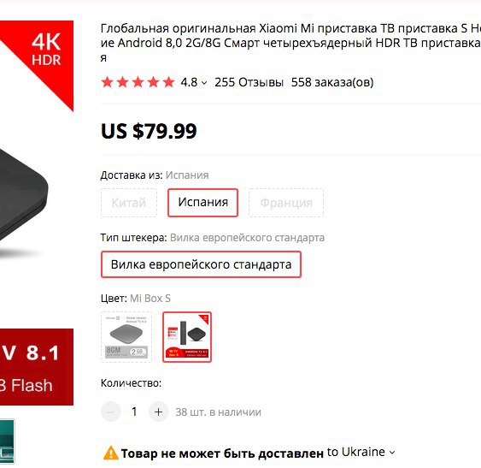
Task: Select the gray Mi Box 8GB color thumbnail
Action: (126, 337)
